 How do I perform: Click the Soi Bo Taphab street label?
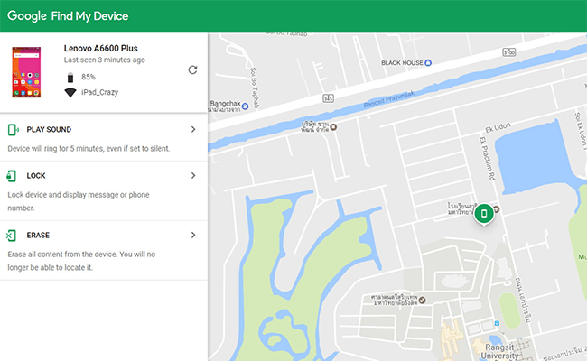(255, 88)
